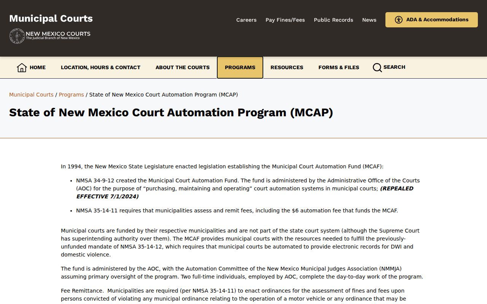Click the NEW MEXICO COURTS wordmark text
The image size is (487, 304).
coord(58,34)
